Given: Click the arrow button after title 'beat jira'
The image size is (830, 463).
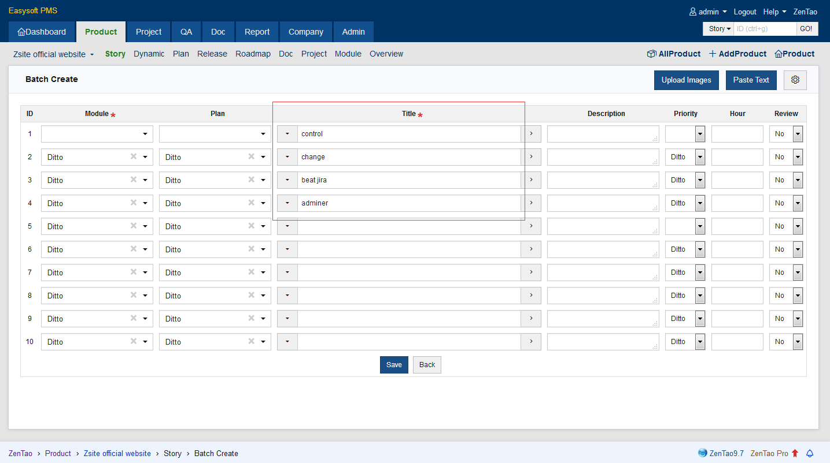Looking at the screenshot, I should (x=531, y=180).
